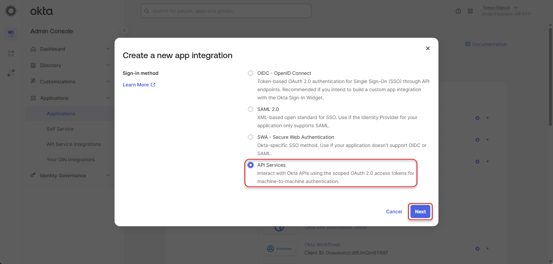The width and height of the screenshot is (553, 264).
Task: Click the Dashboard home icon
Action: click(33, 49)
